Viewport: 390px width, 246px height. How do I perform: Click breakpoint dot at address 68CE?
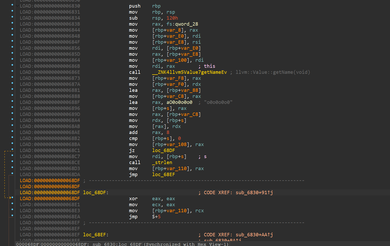tap(12, 161)
